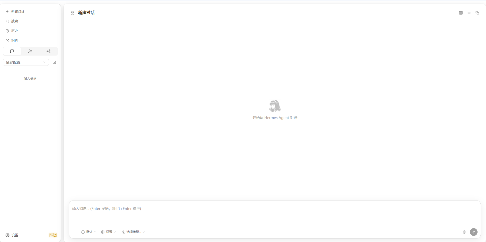Open the 选择模型 model selector
The height and width of the screenshot is (242, 486).
coord(133,232)
